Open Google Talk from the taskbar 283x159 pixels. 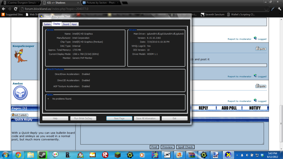coord(55,155)
